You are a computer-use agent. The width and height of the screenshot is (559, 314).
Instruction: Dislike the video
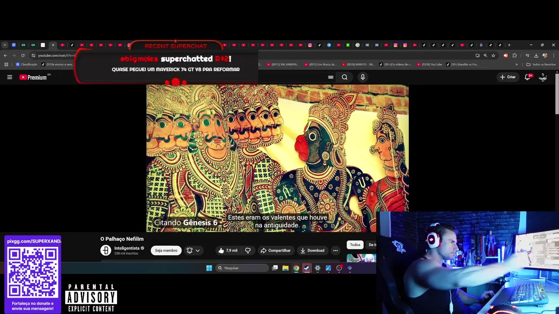[248, 251]
